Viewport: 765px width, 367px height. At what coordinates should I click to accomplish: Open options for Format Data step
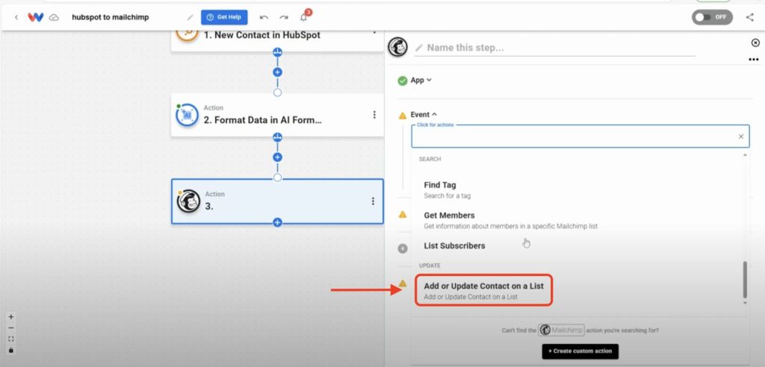374,115
